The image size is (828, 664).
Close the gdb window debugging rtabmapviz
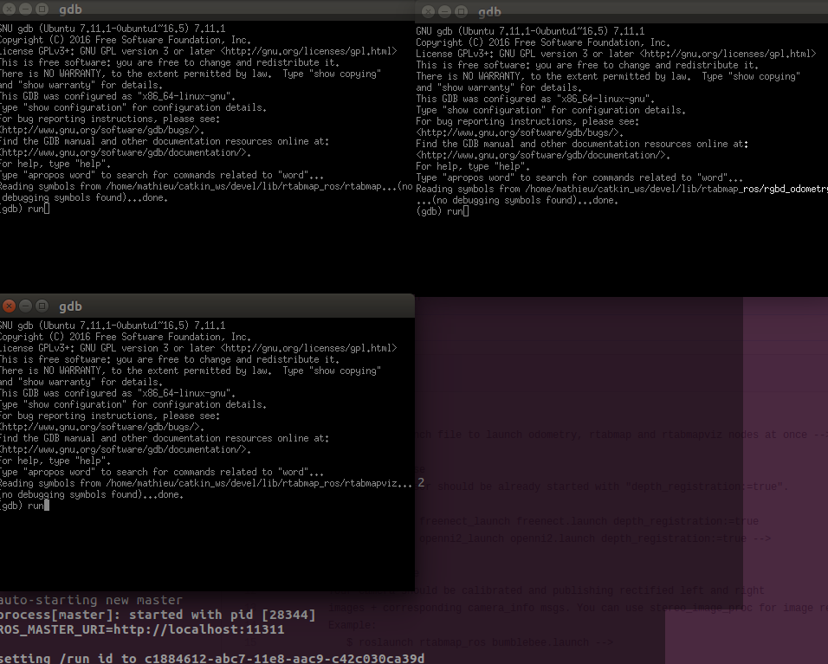tap(9, 306)
